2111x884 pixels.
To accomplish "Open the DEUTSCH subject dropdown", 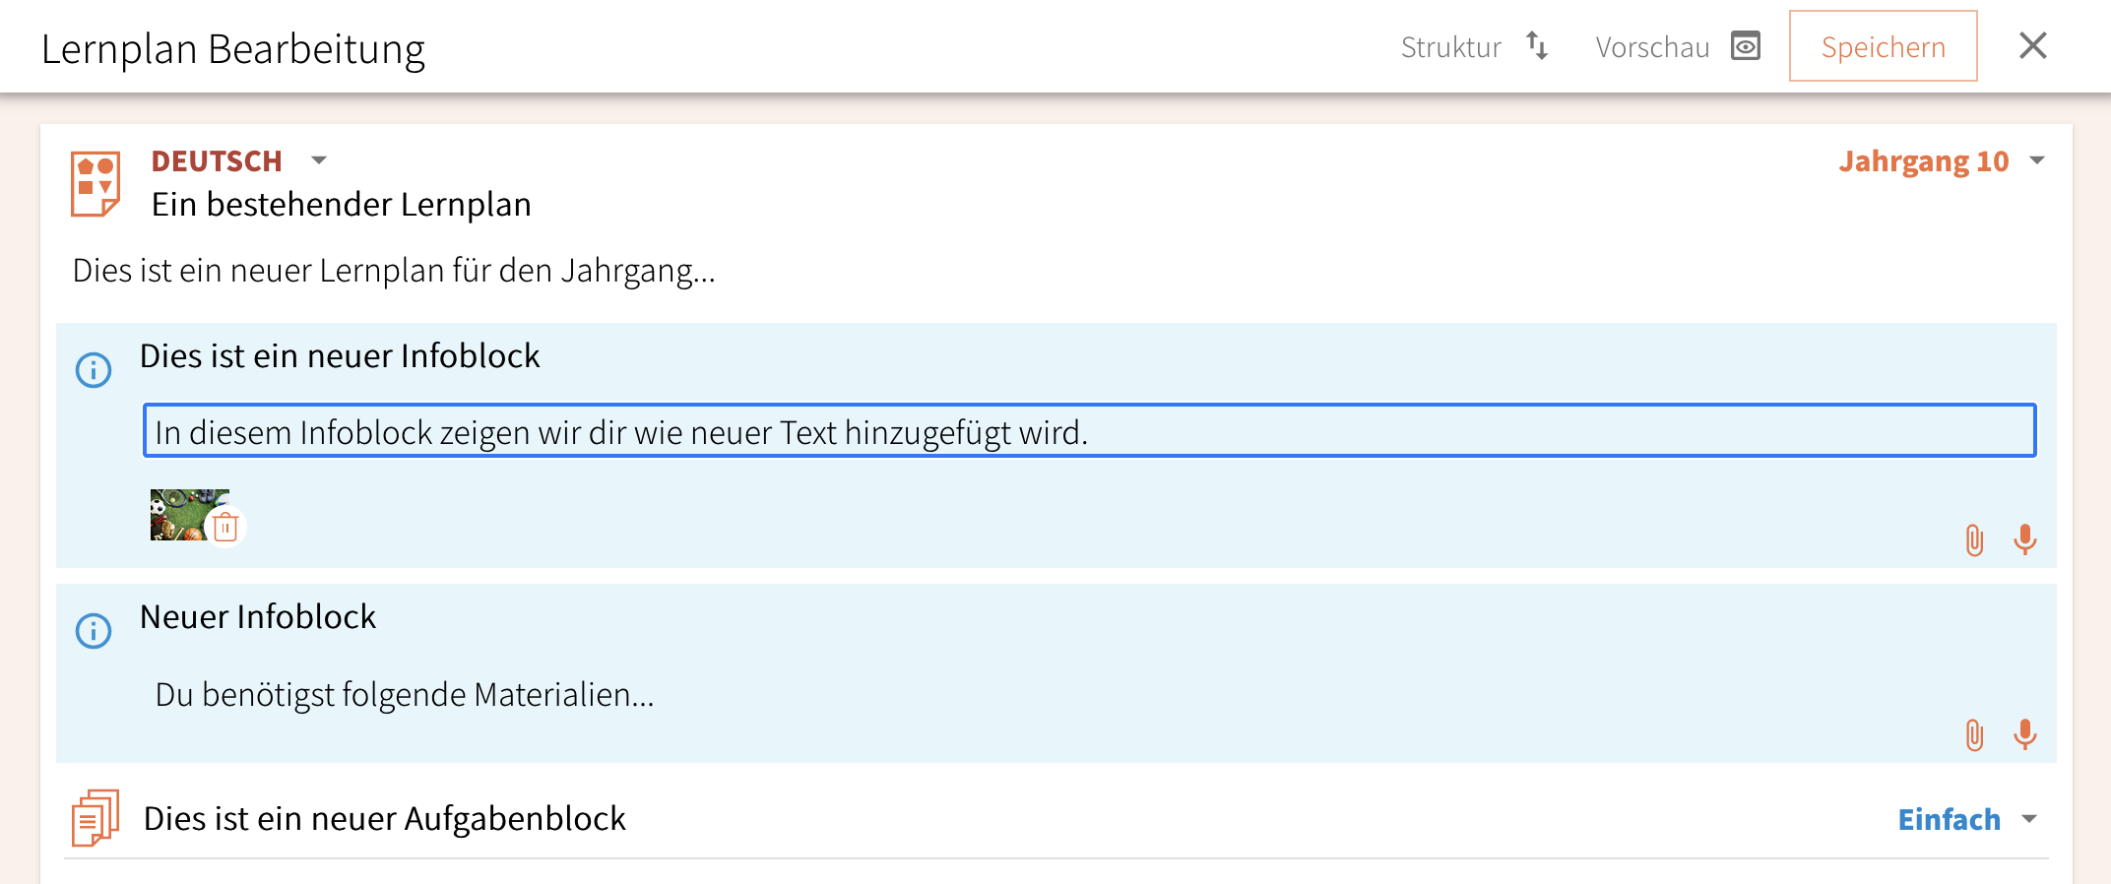I will (319, 160).
